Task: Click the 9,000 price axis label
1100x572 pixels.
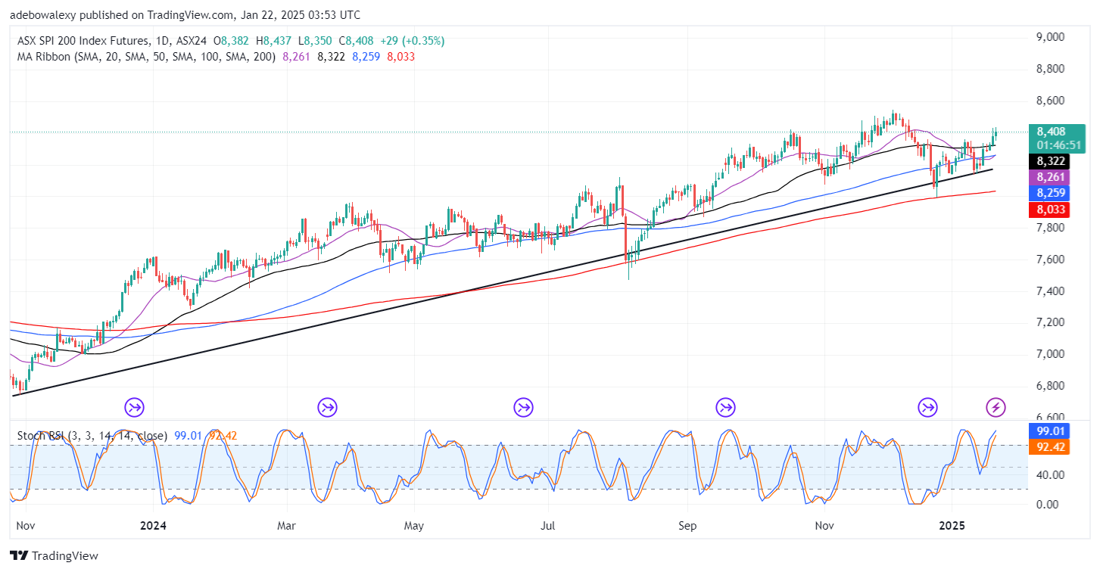Action: (1049, 37)
